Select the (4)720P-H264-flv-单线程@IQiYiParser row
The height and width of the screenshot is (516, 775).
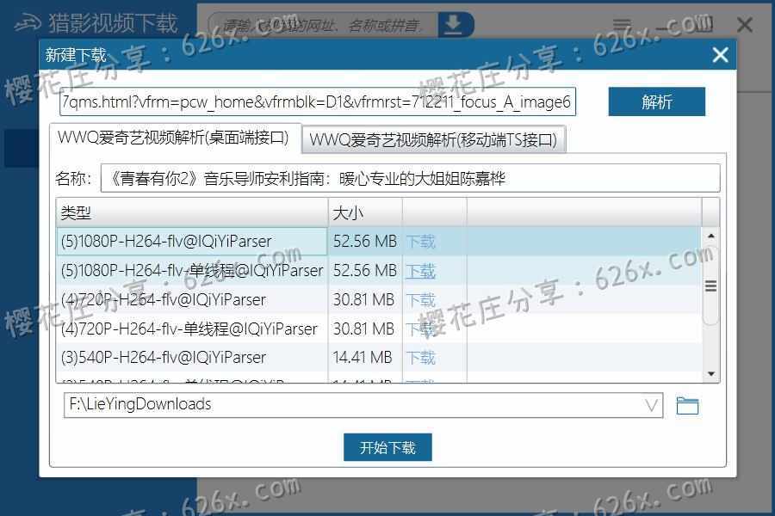click(x=379, y=329)
